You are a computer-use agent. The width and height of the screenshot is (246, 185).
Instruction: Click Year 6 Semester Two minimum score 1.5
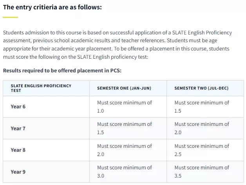click(202, 107)
